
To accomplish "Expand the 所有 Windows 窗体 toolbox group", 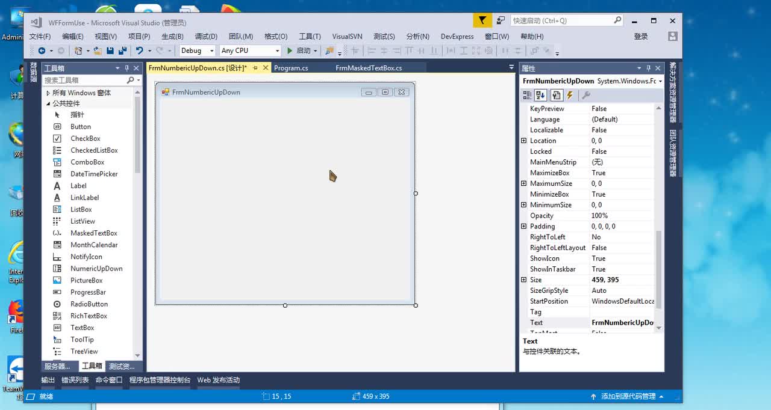I will [48, 93].
